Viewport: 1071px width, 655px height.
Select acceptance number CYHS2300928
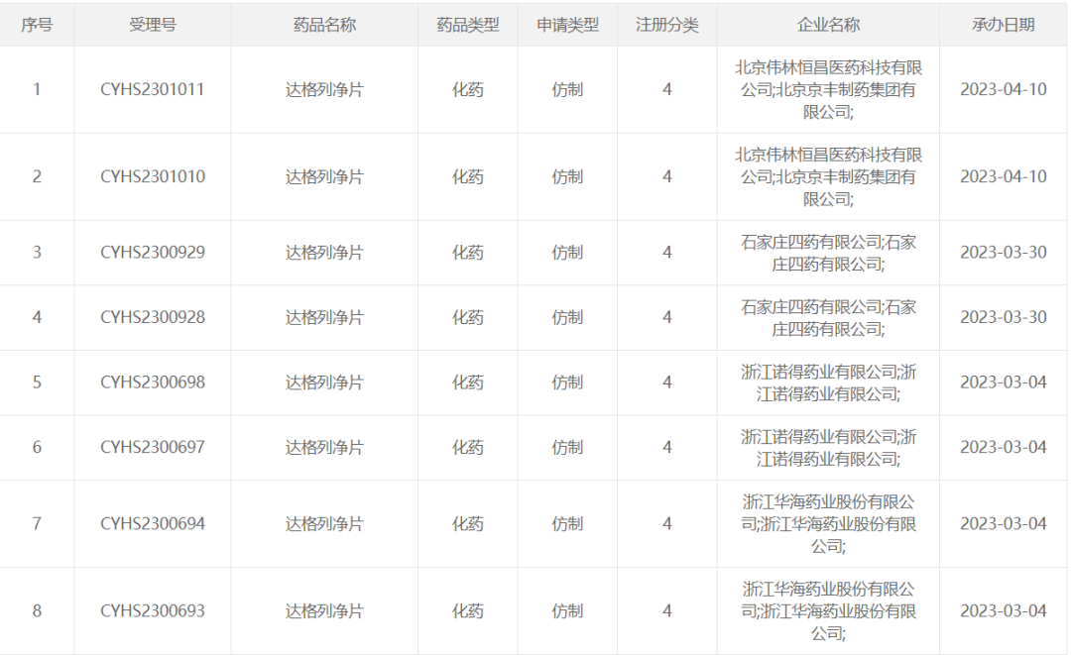[x=153, y=317]
